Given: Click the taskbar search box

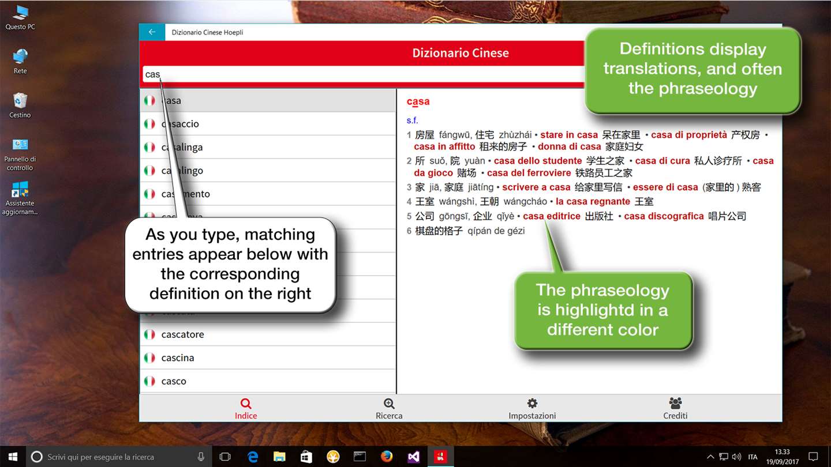Looking at the screenshot, I should (118, 457).
